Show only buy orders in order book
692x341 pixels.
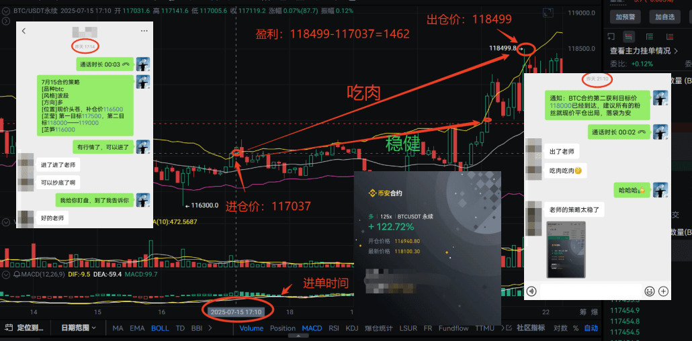click(x=650, y=37)
